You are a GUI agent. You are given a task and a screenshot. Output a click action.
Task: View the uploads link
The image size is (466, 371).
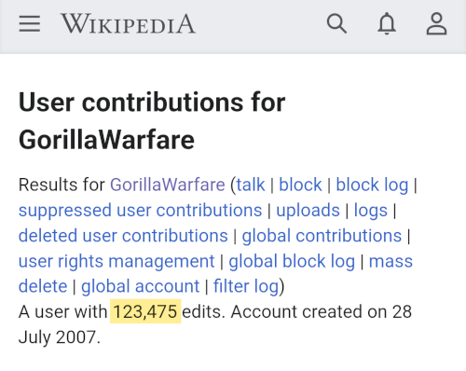tap(308, 211)
